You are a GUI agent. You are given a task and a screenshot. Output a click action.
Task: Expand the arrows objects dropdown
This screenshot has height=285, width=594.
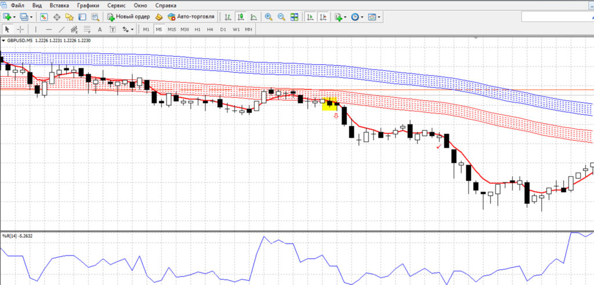point(132,30)
